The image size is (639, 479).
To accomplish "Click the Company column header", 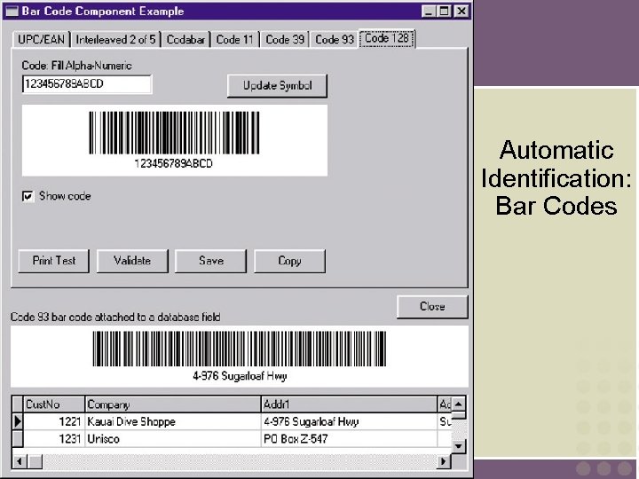I will 173,404.
